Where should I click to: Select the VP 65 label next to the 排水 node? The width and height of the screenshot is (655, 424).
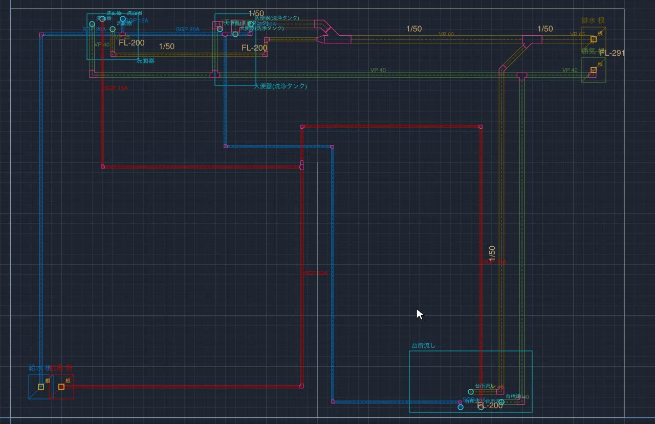(x=578, y=34)
